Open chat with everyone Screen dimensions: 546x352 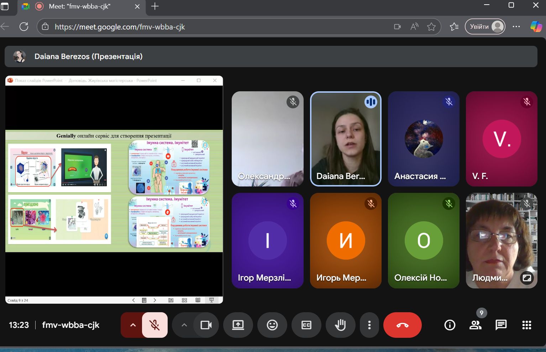tap(501, 325)
